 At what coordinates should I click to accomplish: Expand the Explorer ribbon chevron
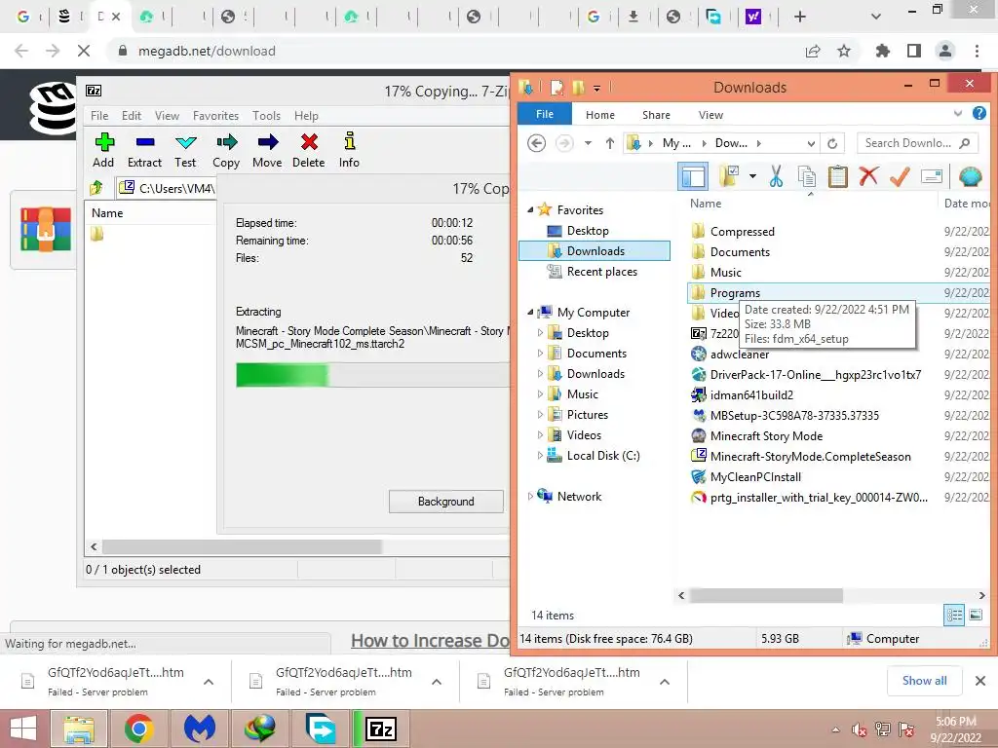[x=958, y=113]
